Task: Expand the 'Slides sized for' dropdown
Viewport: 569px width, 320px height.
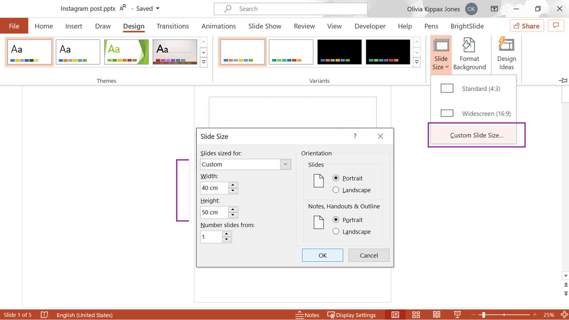Action: click(x=285, y=164)
